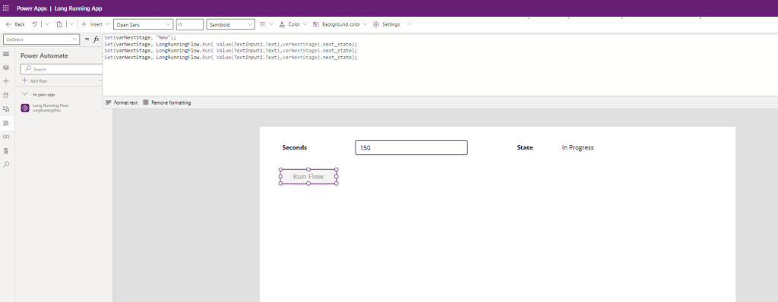Expand the Undo dropdown arrow
This screenshot has height=302, width=778.
point(47,24)
